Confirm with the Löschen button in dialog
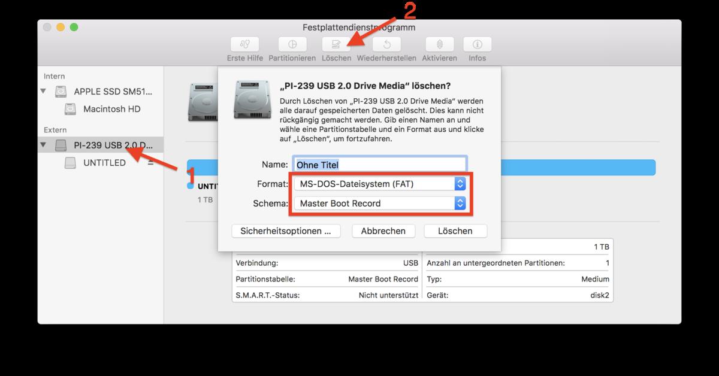Viewport: 719px width, 376px height. [x=455, y=231]
